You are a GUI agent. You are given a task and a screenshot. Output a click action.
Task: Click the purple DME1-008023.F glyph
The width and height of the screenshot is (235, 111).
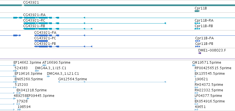point(200,53)
